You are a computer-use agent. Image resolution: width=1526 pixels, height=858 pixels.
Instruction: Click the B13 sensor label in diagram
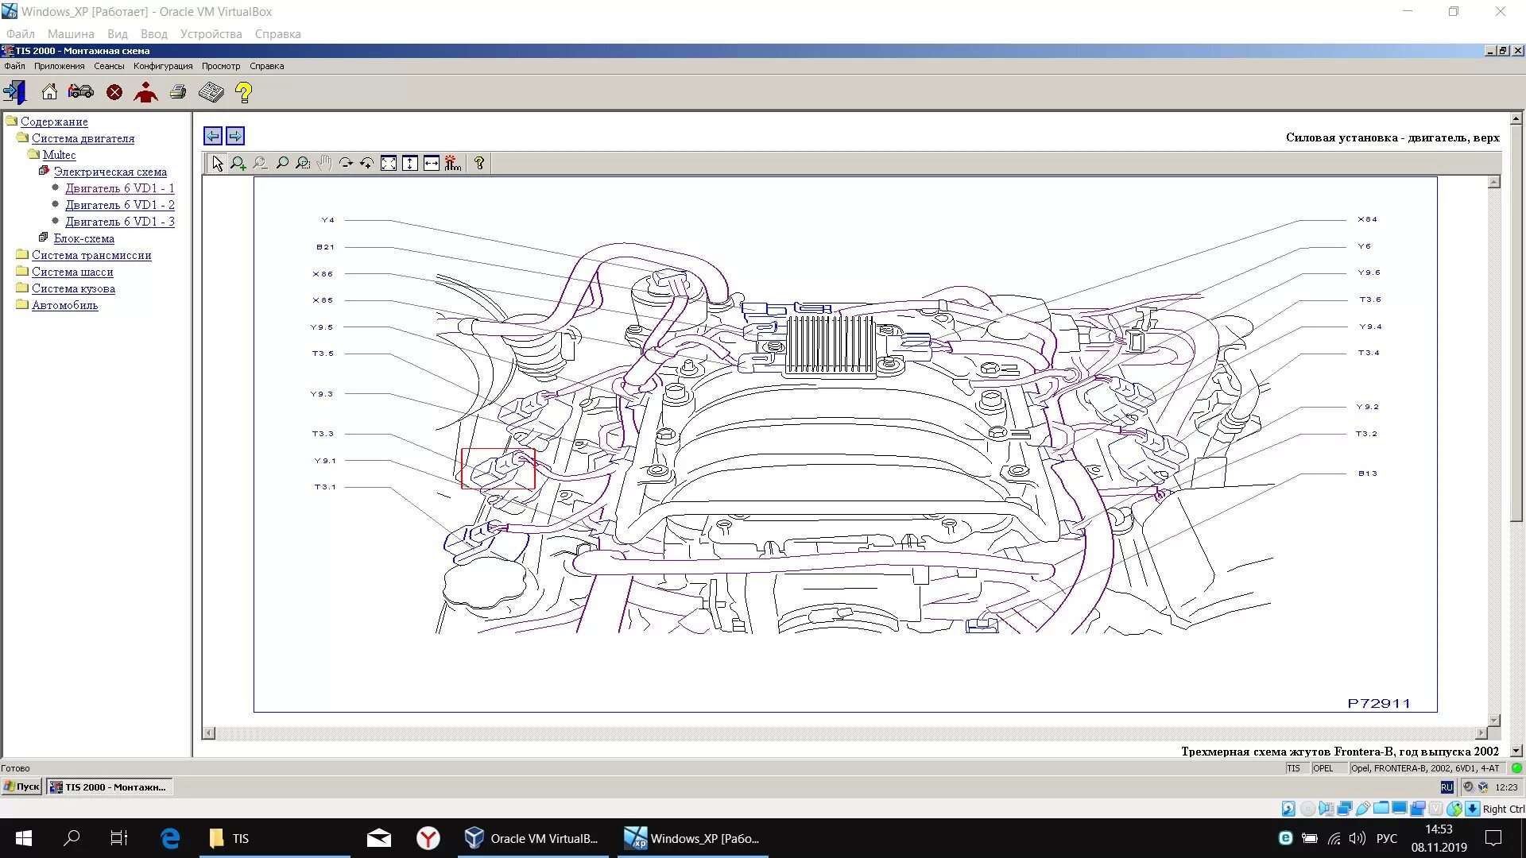1367,473
